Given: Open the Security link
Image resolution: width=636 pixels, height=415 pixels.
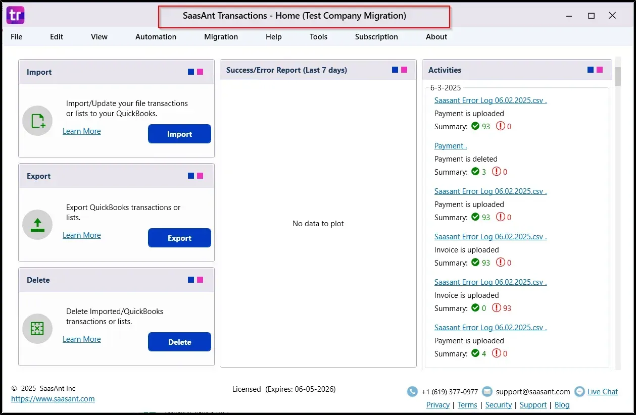Looking at the screenshot, I should click(499, 405).
